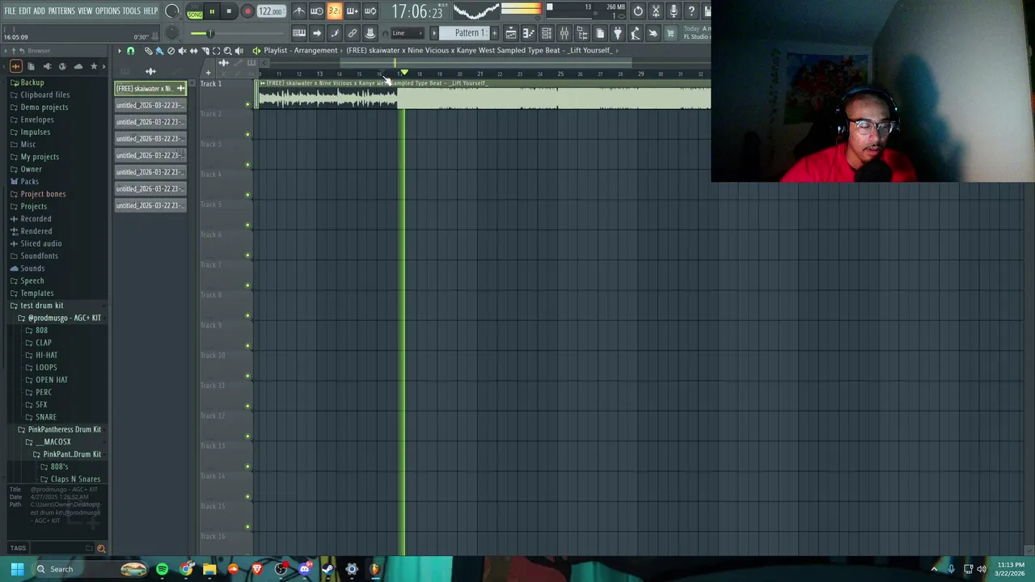This screenshot has height=582, width=1035.
Task: Switch between PAT and SONG mode
Action: click(x=195, y=12)
